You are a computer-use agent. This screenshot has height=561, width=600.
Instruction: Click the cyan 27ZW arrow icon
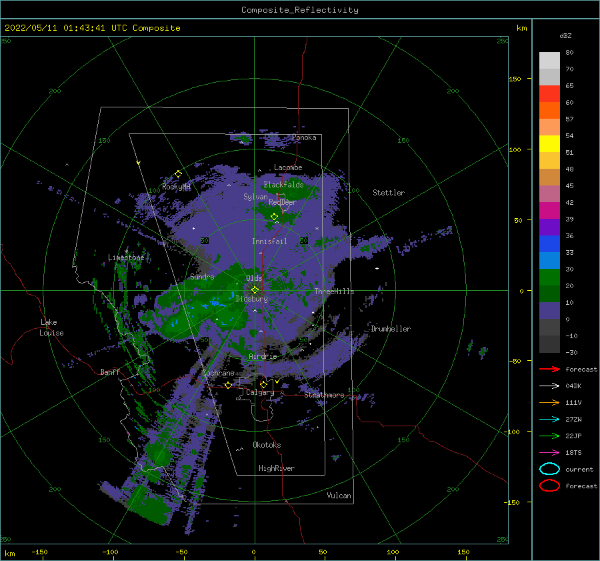[x=549, y=420]
